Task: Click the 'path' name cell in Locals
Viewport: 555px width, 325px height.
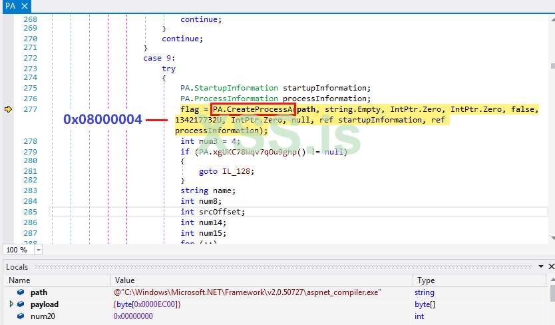Action: 39,292
